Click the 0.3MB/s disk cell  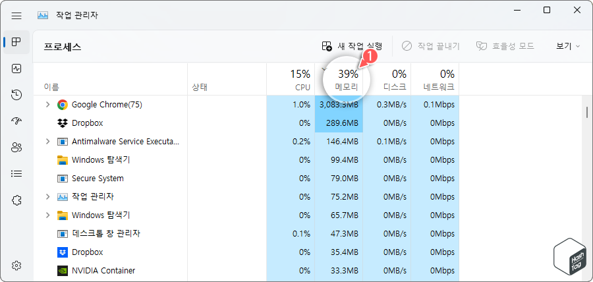coord(387,105)
